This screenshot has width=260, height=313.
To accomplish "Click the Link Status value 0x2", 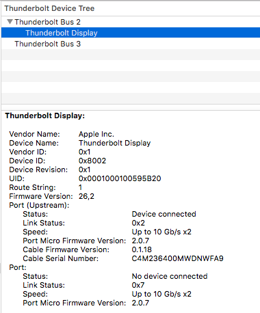I will coord(138,223).
